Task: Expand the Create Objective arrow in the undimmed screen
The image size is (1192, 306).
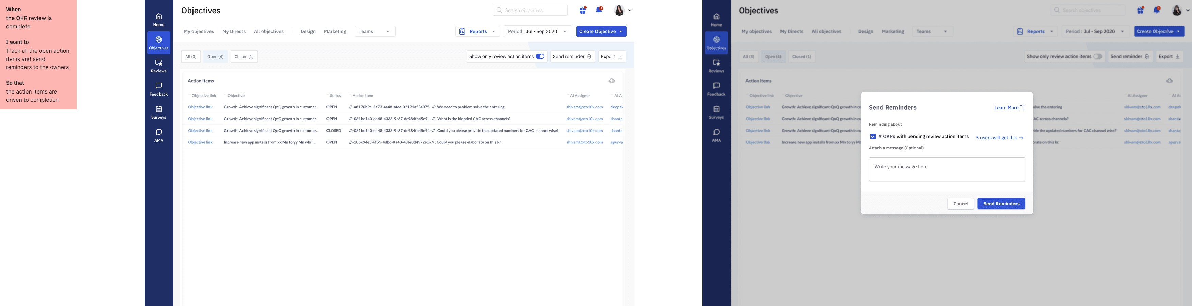Action: [x=621, y=32]
